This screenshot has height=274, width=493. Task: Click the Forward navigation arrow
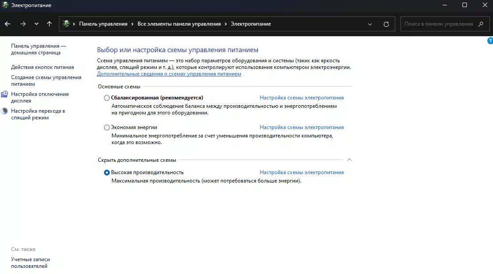point(23,24)
